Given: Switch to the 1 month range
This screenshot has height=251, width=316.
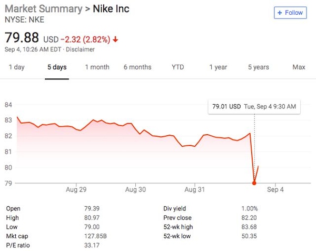Looking at the screenshot, I should click(x=97, y=67).
